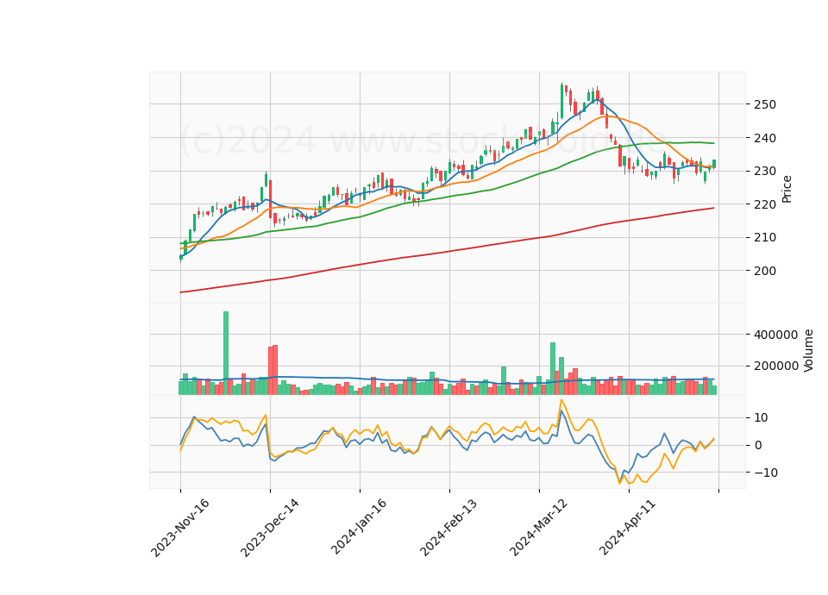Click the 2023-Dec-14 date label
828x595 pixels.
[270, 528]
